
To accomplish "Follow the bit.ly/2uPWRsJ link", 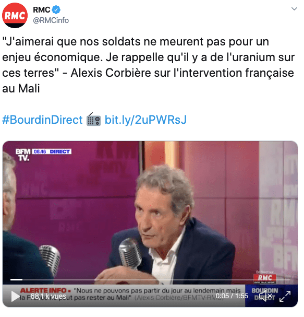I will pos(145,120).
